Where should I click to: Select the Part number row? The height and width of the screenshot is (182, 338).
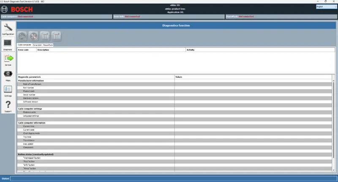pyautogui.click(x=174, y=88)
